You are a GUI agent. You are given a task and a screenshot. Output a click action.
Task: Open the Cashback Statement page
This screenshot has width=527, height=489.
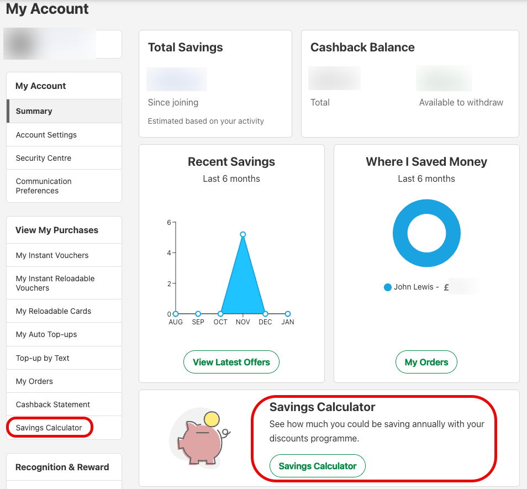click(53, 404)
